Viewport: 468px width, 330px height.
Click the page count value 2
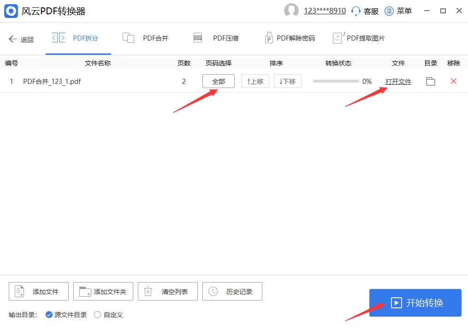coord(184,82)
